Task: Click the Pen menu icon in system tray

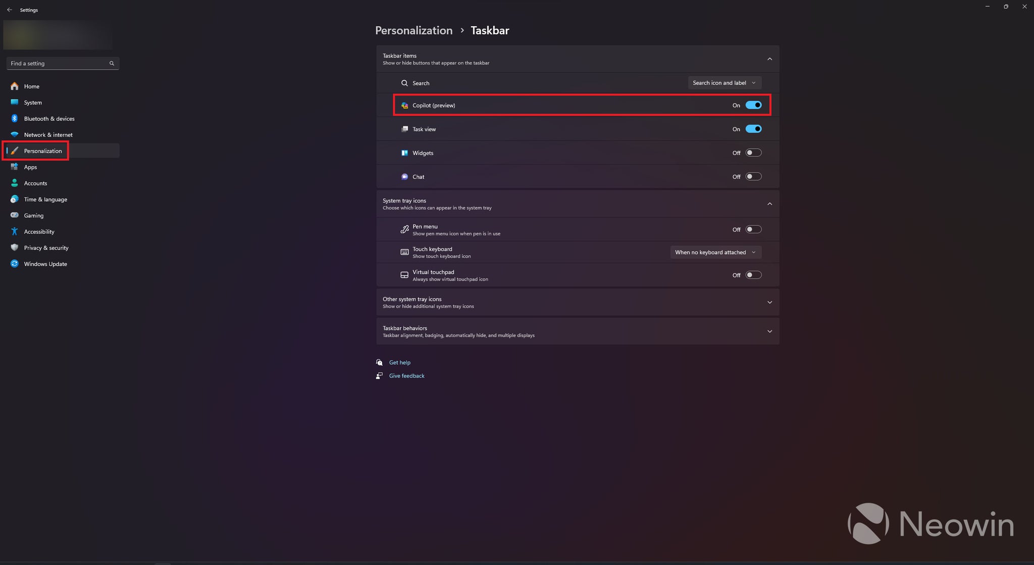Action: [404, 229]
